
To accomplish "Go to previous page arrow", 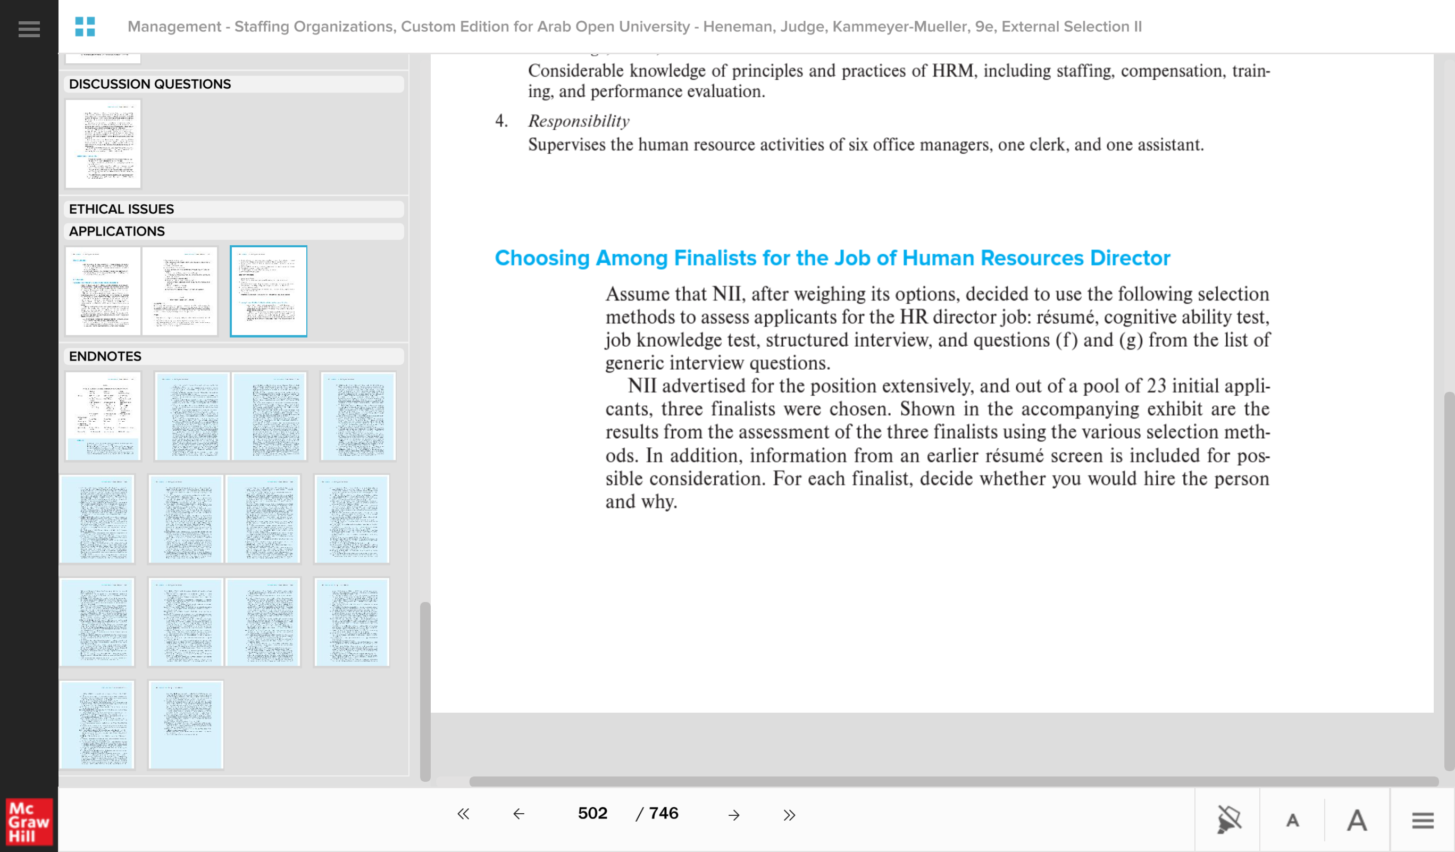I will point(519,814).
